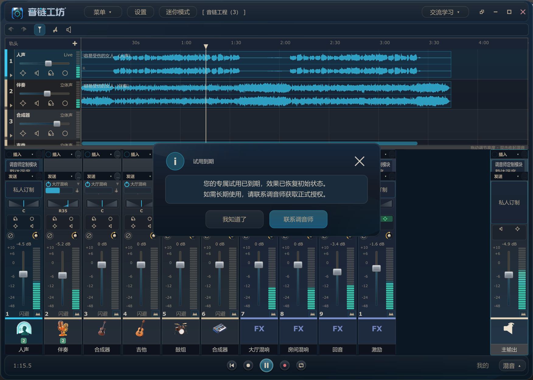Toggle record arm circle on 伴奏 track
The height and width of the screenshot is (380, 533).
(65, 103)
